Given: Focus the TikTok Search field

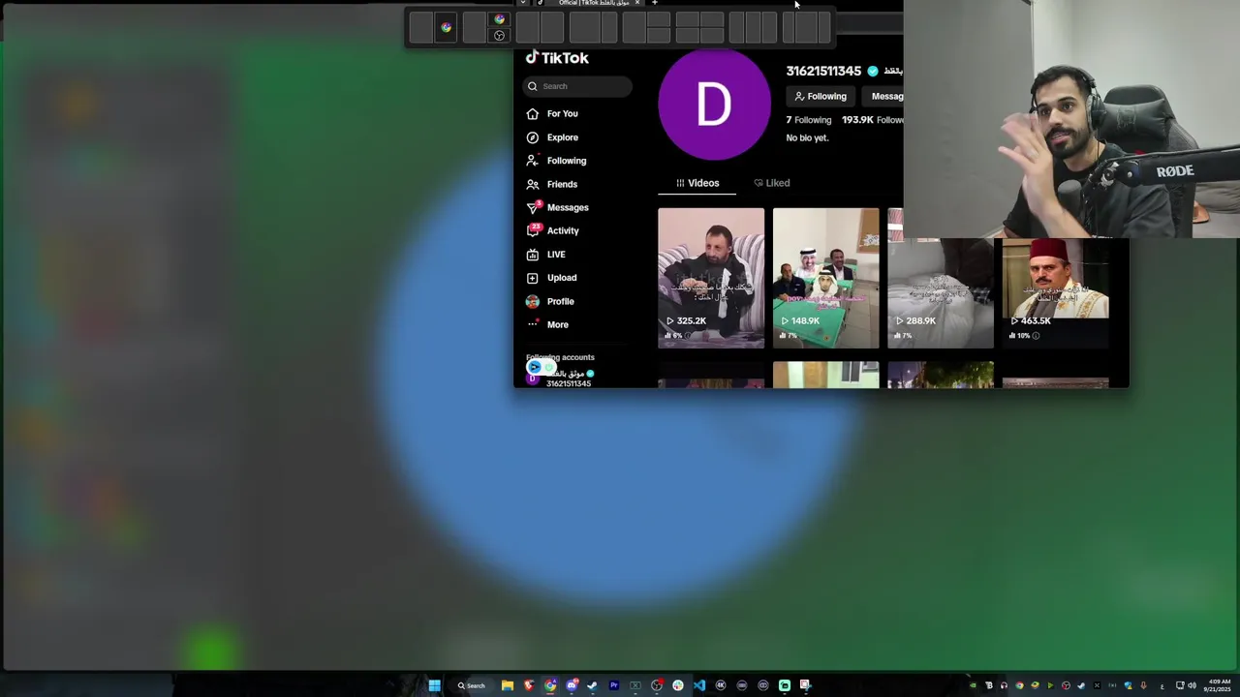Looking at the screenshot, I should tap(578, 86).
